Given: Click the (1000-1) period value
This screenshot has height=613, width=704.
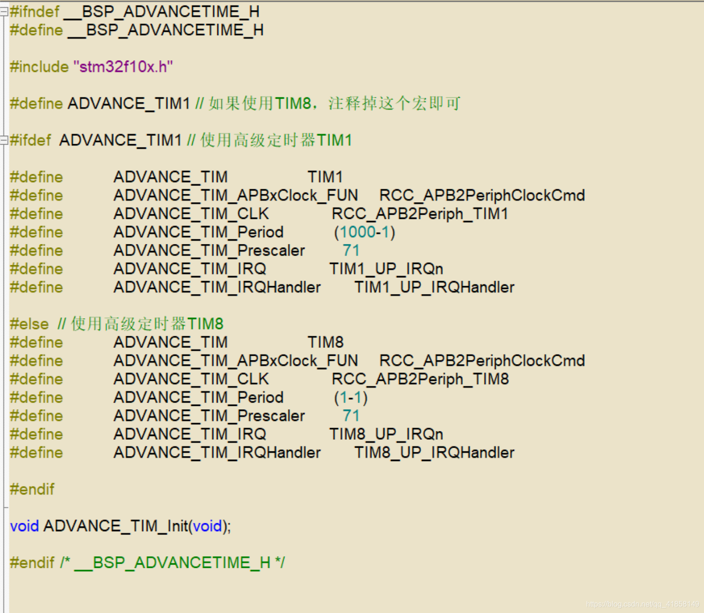Looking at the screenshot, I should [365, 232].
